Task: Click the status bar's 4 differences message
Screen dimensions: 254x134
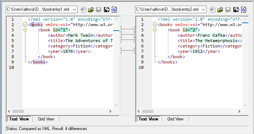Action: click(x=76, y=129)
